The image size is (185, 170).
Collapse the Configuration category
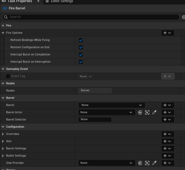3,127
